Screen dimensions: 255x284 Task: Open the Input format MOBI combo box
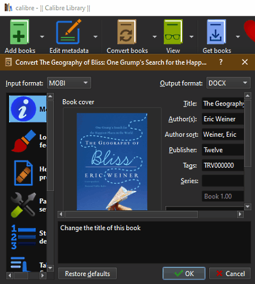pyautogui.click(x=69, y=83)
